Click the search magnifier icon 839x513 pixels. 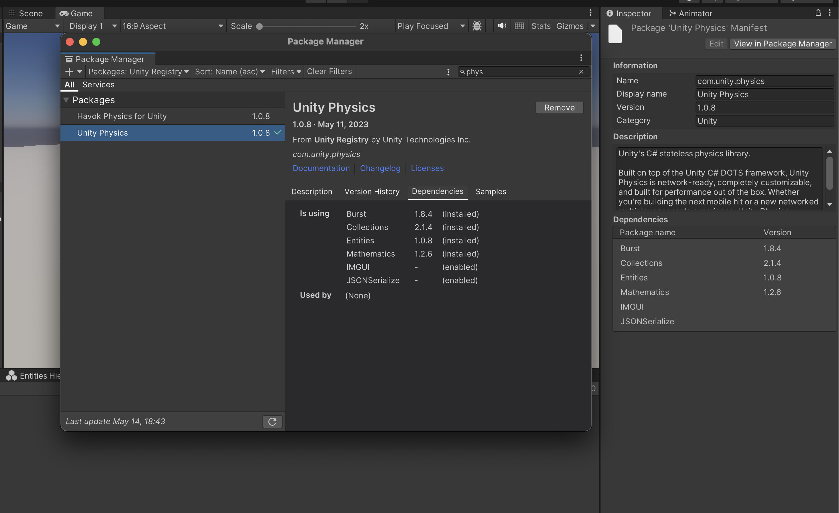pos(462,72)
